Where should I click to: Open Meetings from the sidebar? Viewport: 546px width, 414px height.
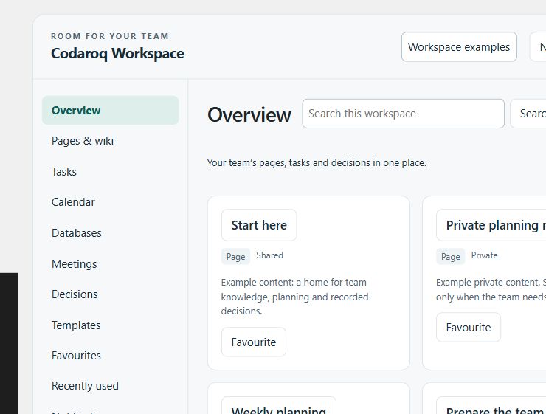click(111, 264)
